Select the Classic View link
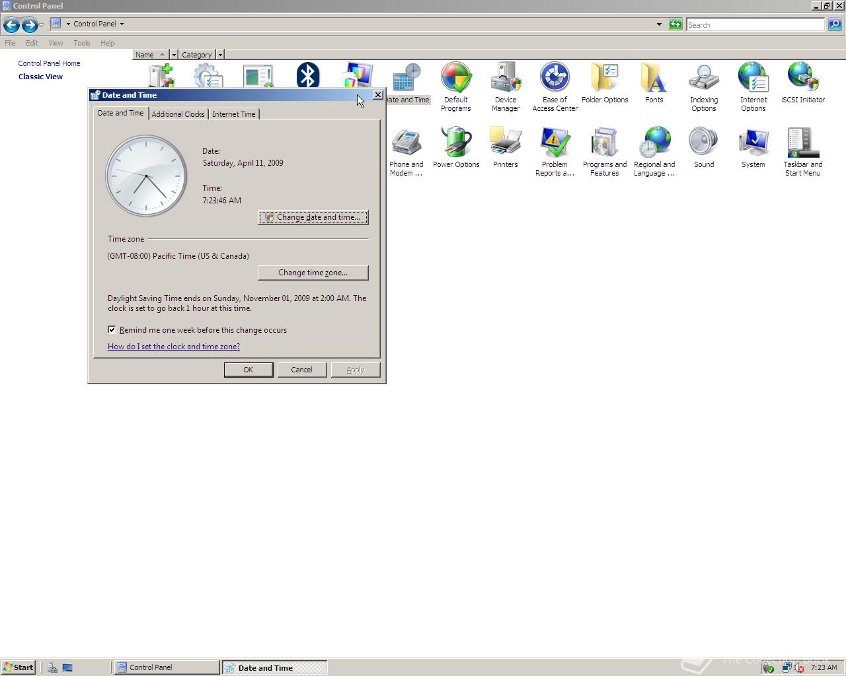Viewport: 846px width, 676px height. (40, 77)
